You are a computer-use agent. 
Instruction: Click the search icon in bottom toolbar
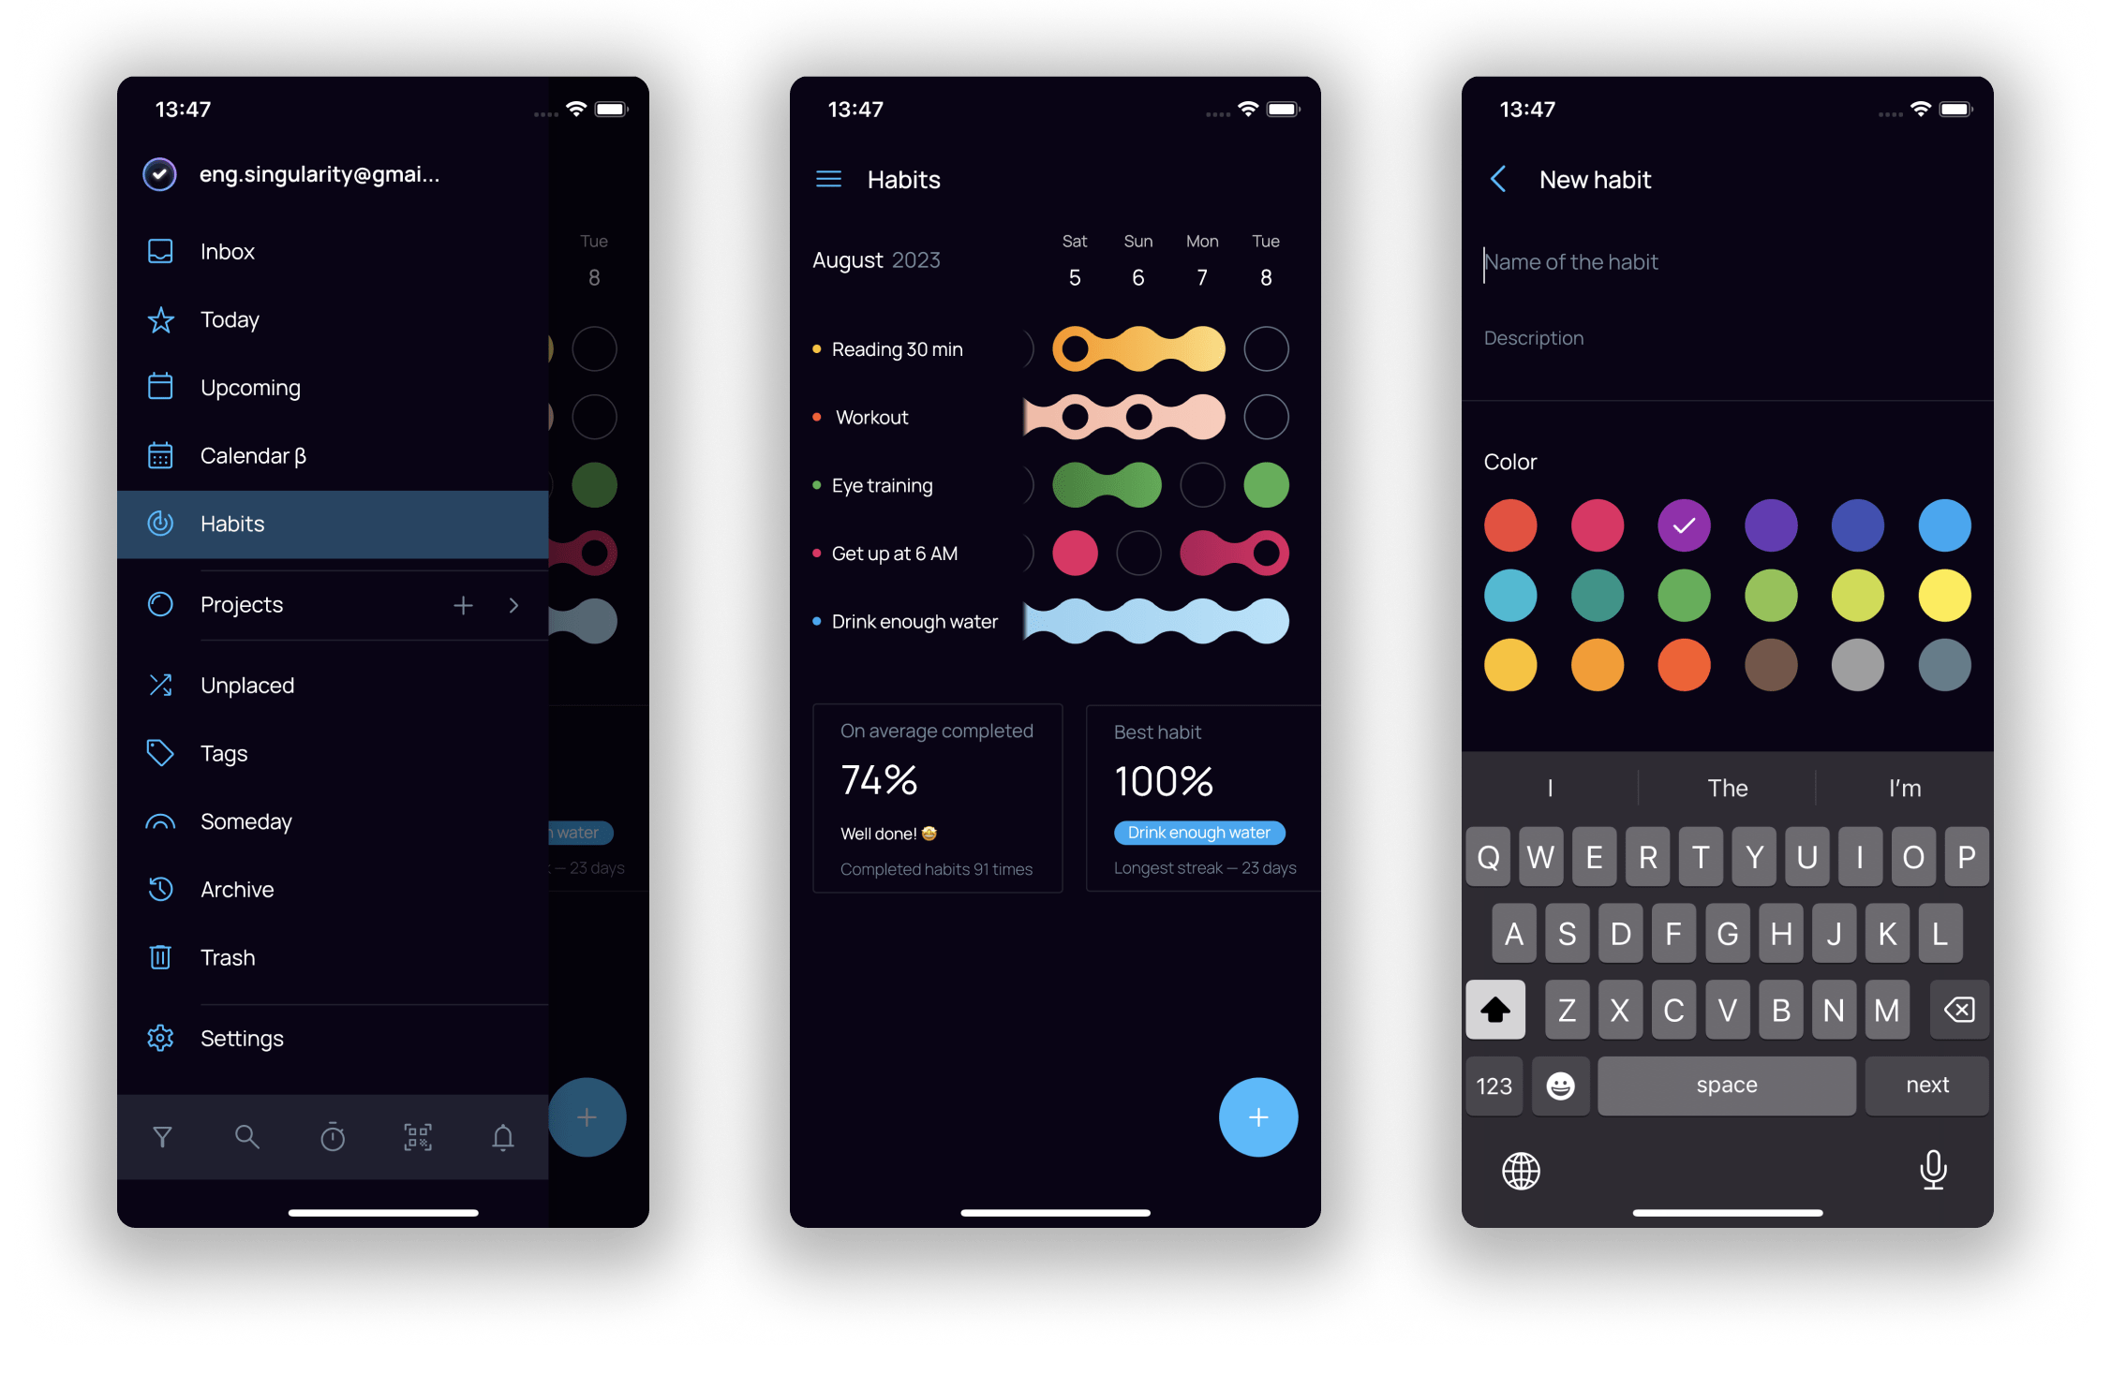[x=246, y=1134]
